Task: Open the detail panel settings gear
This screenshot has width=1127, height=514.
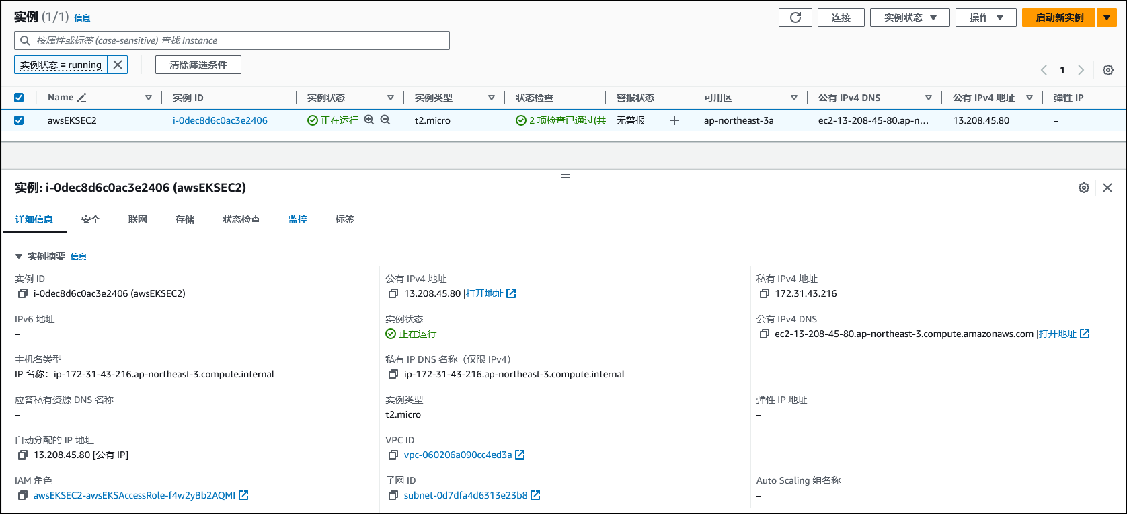Action: pyautogui.click(x=1084, y=188)
